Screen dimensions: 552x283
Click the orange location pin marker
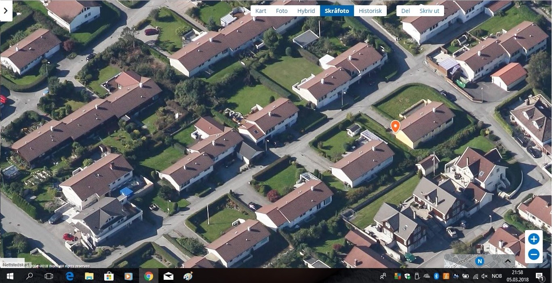coord(395,126)
